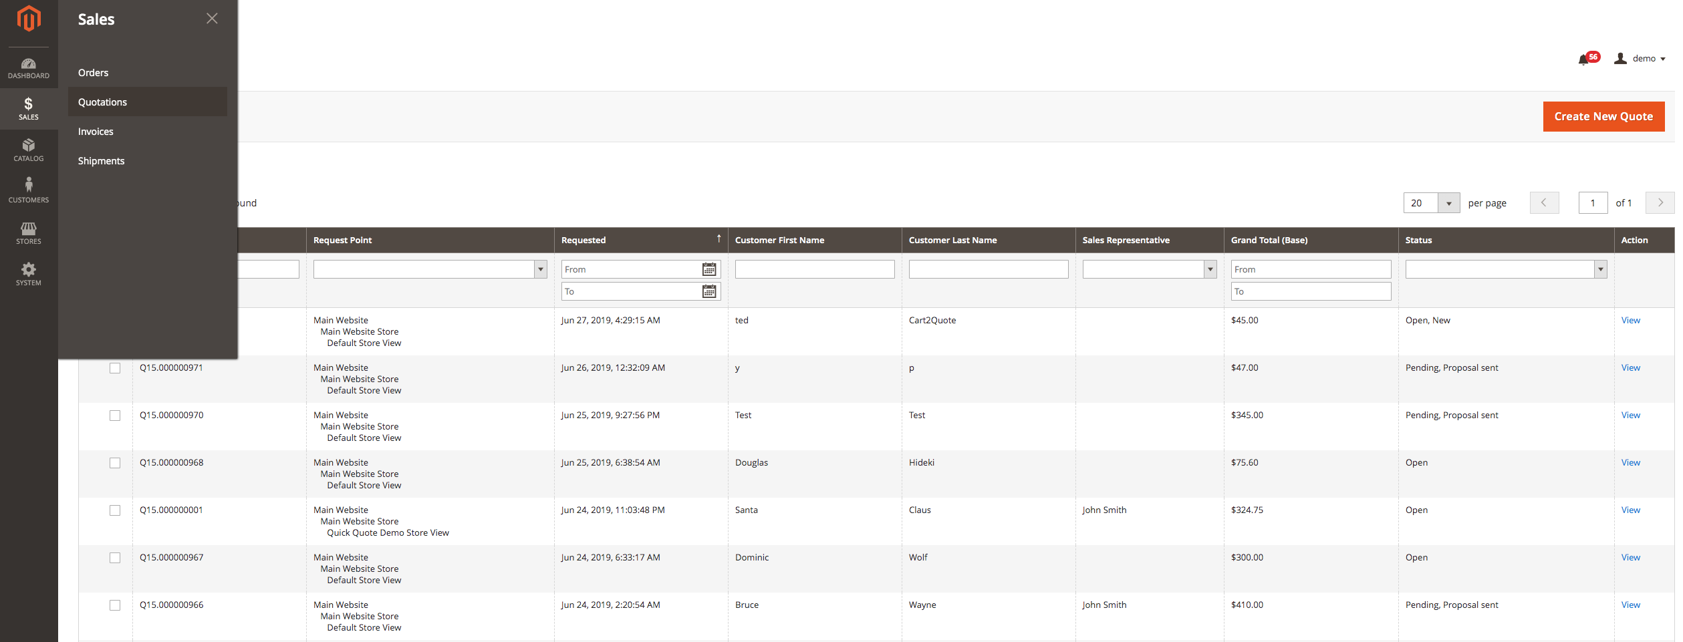Viewport: 1683px width, 642px height.
Task: Open the Requested From date calendar picker
Action: point(710,269)
